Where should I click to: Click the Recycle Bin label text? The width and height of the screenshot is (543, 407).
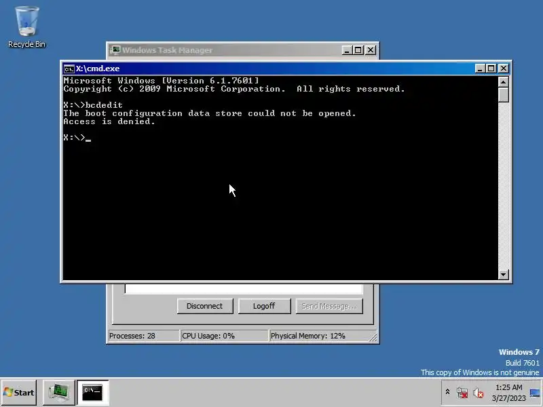click(x=26, y=44)
